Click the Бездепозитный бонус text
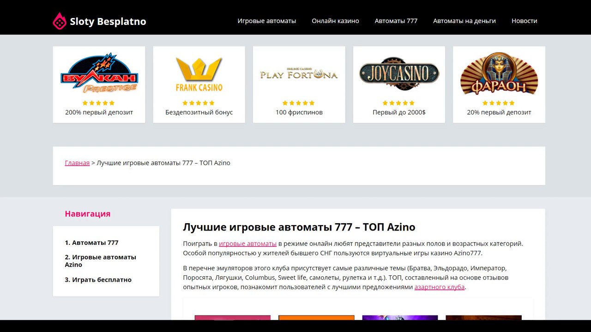Image resolution: width=591 pixels, height=332 pixels. [199, 113]
